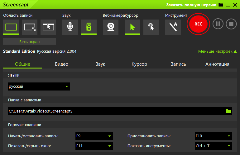The width and height of the screenshot is (240, 155).
Task: Click the Папка с записями section header
Action: [x=25, y=100]
